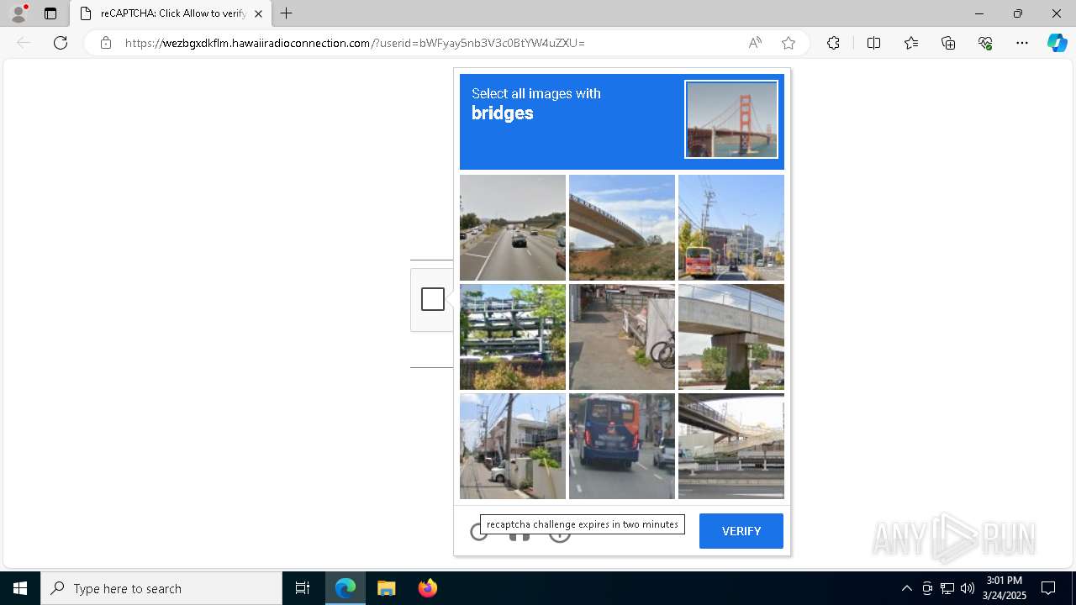Restore down the Edge window

point(1018,13)
